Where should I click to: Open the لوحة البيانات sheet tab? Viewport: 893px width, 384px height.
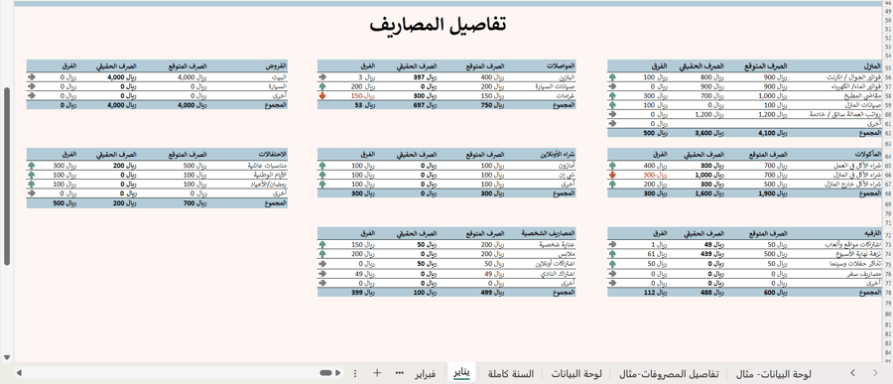[x=575, y=374]
